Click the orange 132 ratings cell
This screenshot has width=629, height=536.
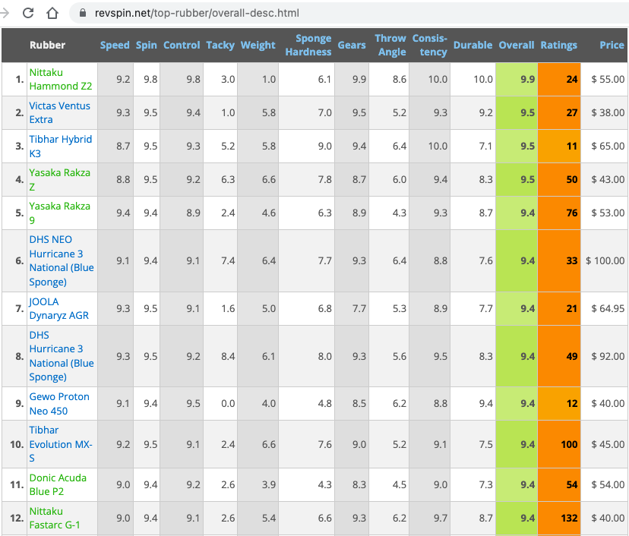point(559,519)
